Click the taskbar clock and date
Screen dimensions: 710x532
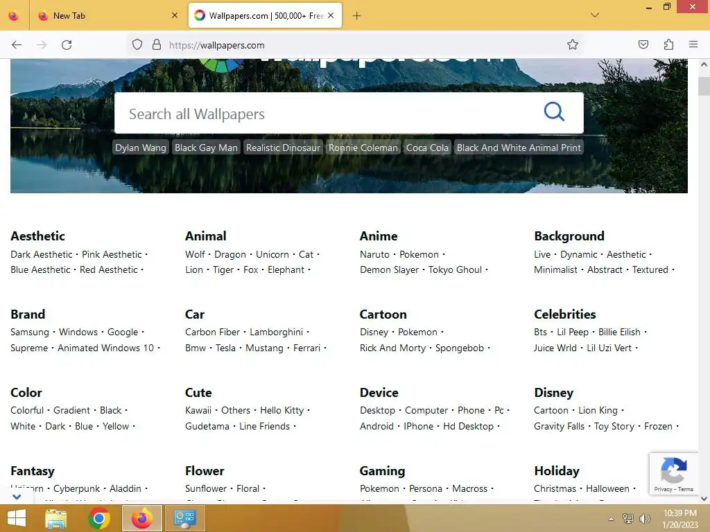[x=679, y=518]
